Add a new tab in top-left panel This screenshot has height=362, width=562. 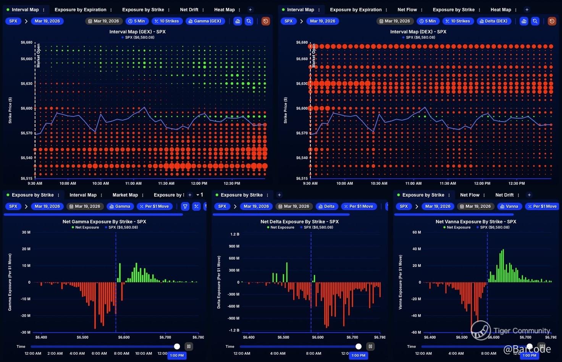[x=250, y=10]
